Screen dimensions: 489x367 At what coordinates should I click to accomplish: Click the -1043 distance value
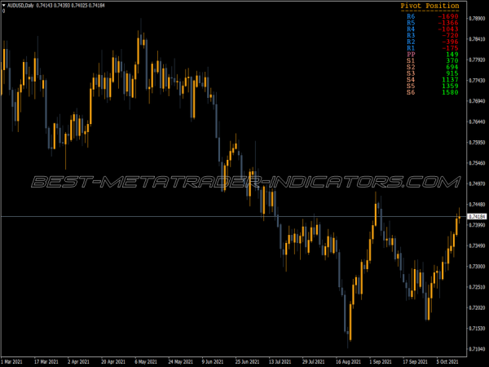click(x=448, y=29)
